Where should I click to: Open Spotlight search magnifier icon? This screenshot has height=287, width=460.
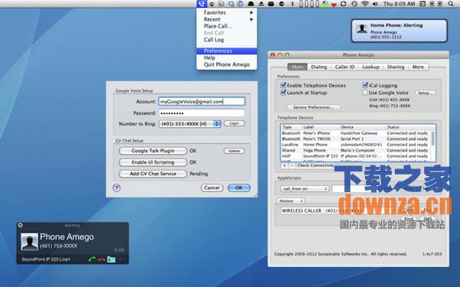pyautogui.click(x=451, y=4)
